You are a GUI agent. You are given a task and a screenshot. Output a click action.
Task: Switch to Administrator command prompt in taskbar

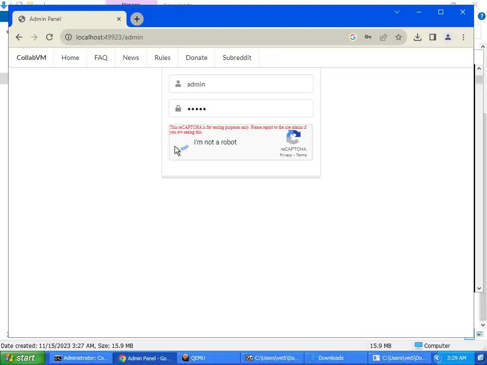coord(81,358)
